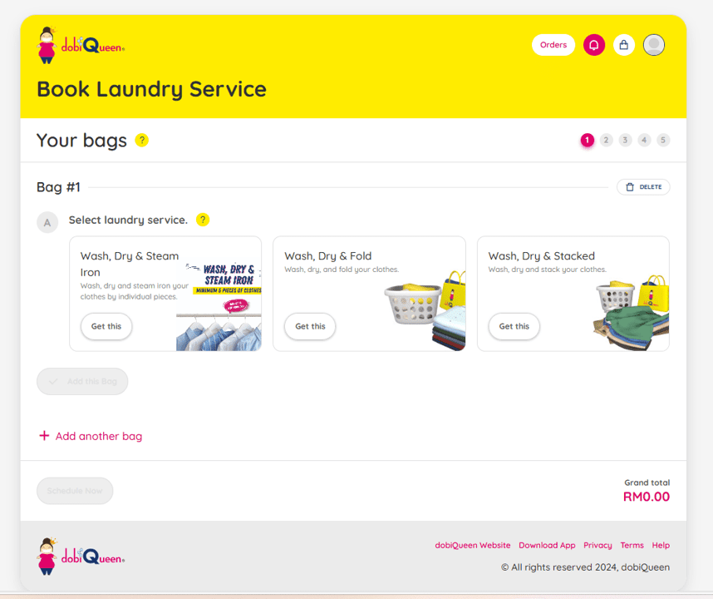Click the plus icon to add another bag
This screenshot has width=713, height=599.
click(44, 436)
